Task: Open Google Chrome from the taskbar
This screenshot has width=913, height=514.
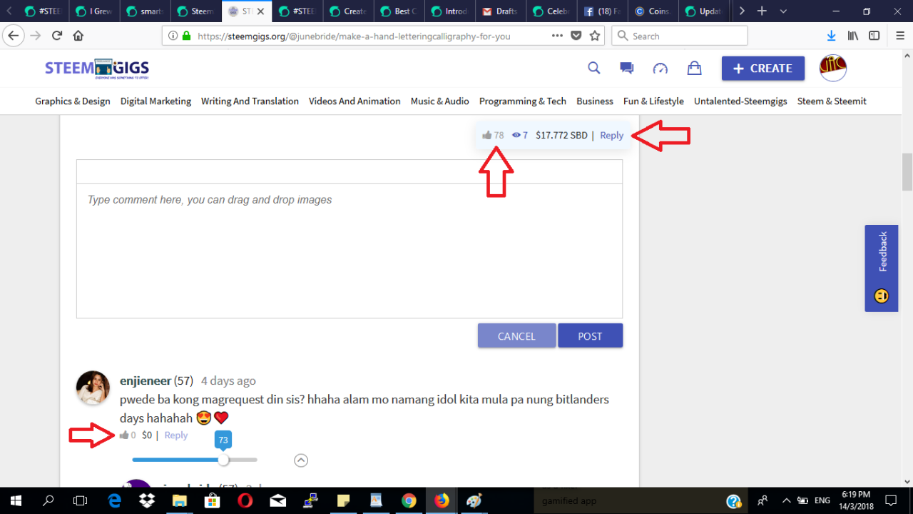Action: click(409, 500)
